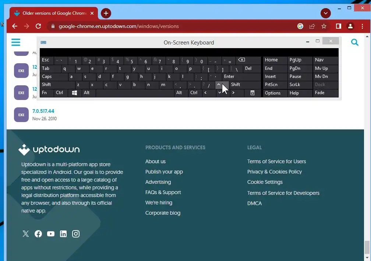Click the Google icon in address bar

coord(300,26)
